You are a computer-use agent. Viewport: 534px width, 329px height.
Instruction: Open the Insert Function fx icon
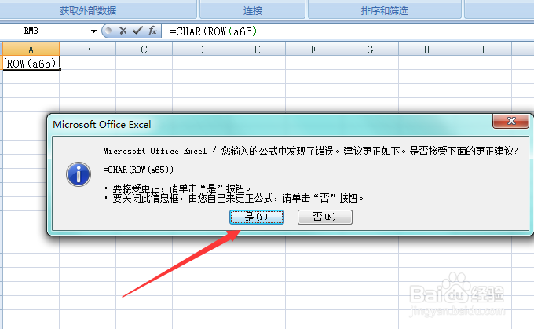152,31
